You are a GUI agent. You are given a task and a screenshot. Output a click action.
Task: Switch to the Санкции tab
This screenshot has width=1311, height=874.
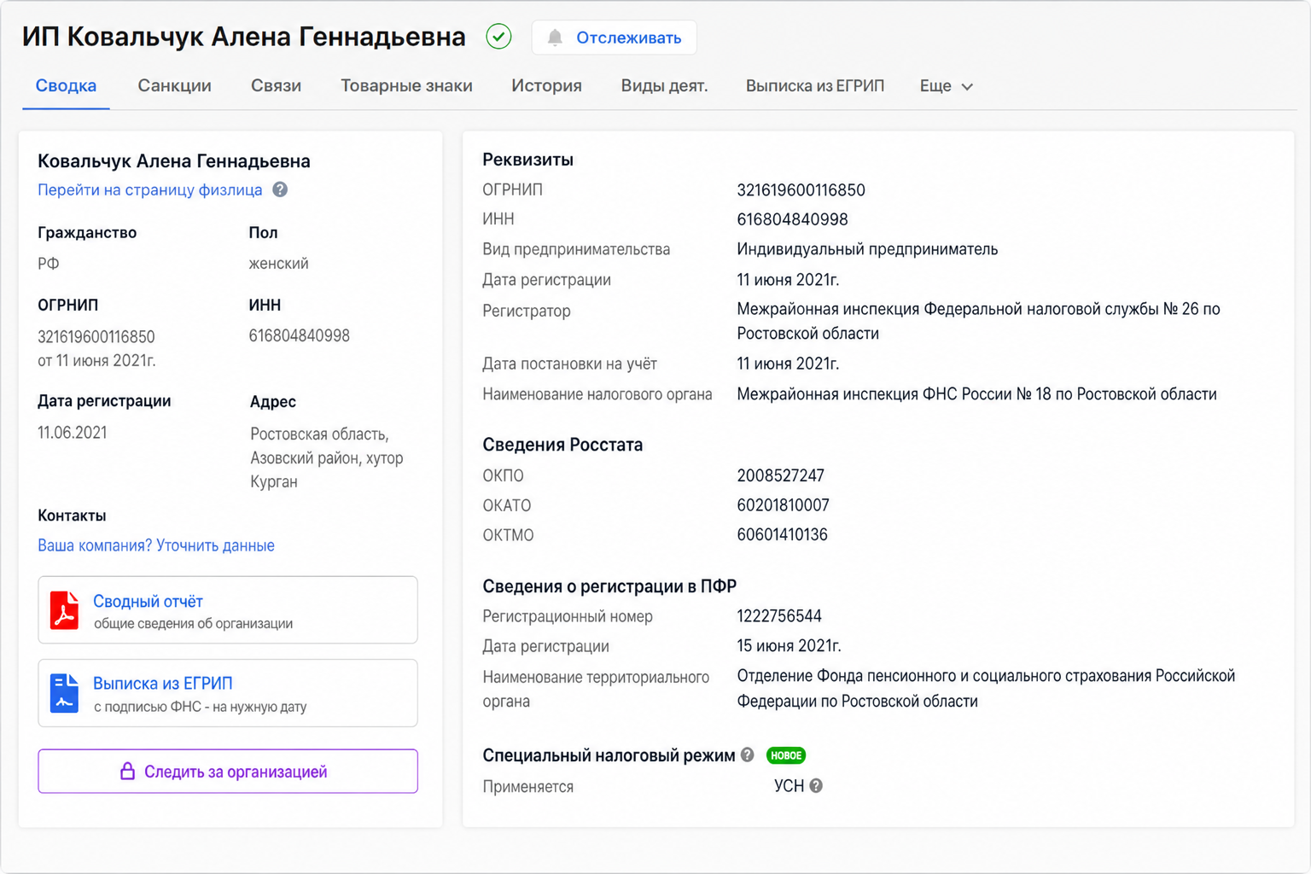pos(174,86)
